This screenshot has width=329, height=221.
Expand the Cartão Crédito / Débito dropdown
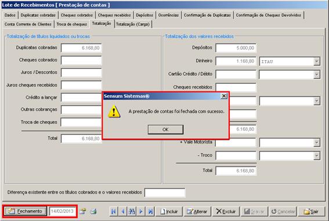pyautogui.click(x=317, y=75)
